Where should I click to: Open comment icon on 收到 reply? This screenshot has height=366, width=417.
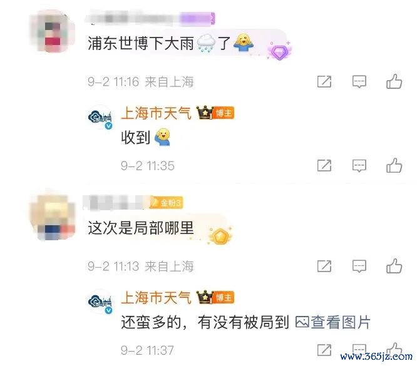pyautogui.click(x=359, y=166)
